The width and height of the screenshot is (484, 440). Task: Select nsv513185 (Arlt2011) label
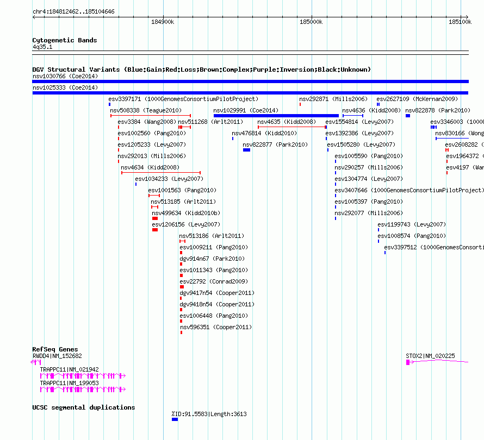183,202
